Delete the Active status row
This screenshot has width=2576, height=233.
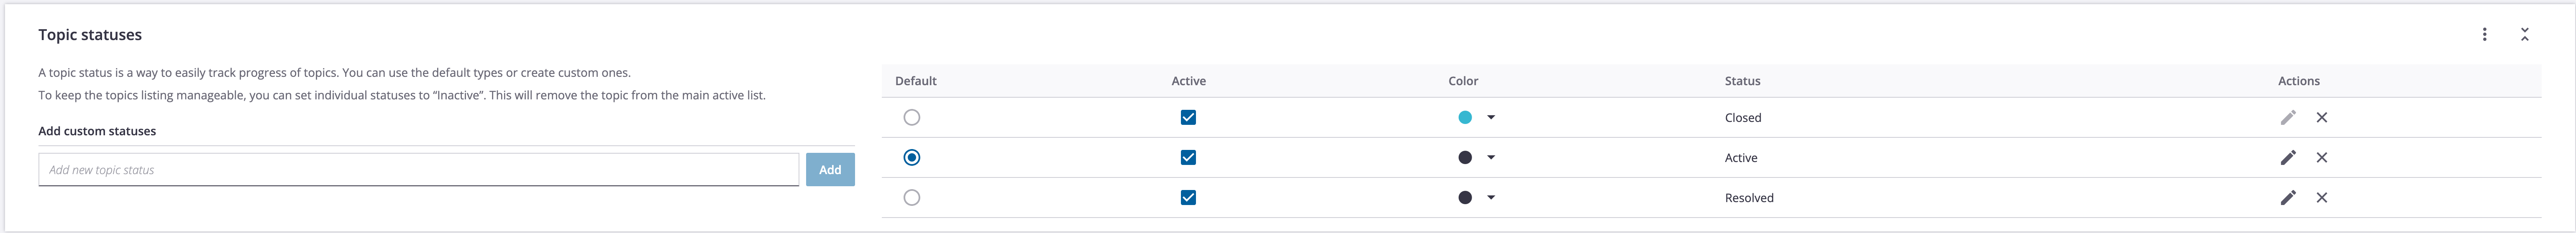pyautogui.click(x=2321, y=157)
